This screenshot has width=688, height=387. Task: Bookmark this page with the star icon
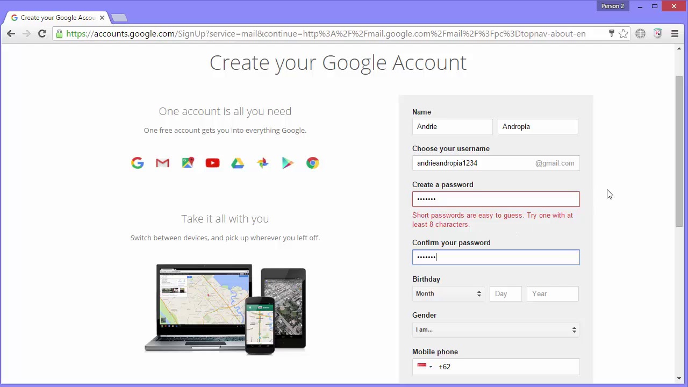623,33
